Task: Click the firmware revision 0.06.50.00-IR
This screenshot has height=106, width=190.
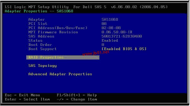Action: tap(117, 32)
